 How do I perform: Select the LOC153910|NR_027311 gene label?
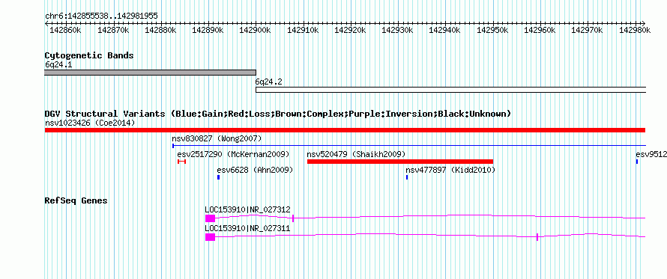[x=247, y=228]
